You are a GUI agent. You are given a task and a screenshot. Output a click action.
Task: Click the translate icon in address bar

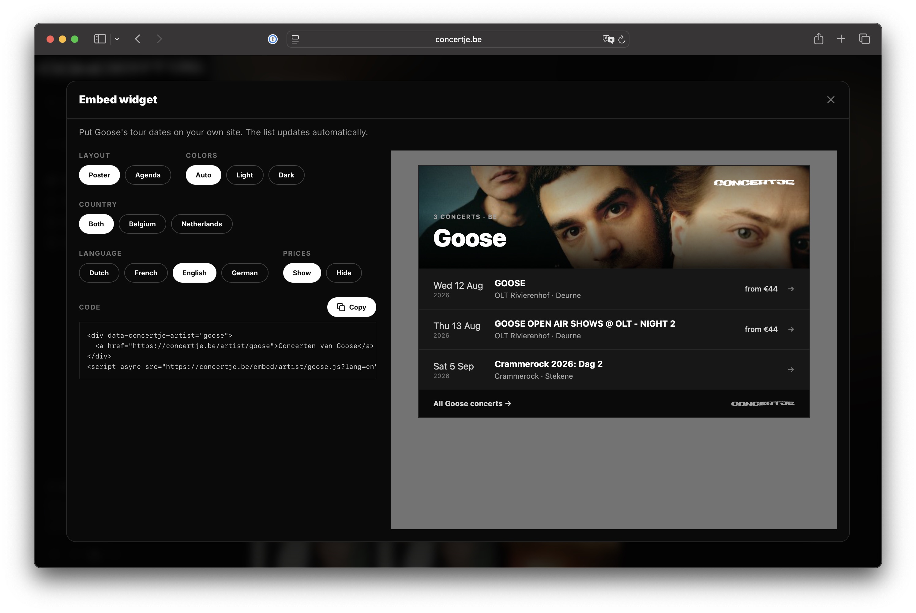[608, 39]
